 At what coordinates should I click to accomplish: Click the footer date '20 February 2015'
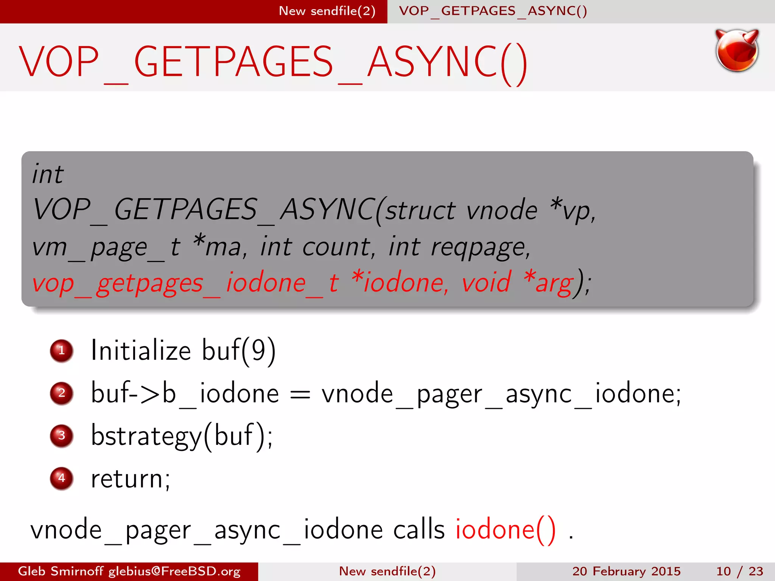click(x=626, y=571)
